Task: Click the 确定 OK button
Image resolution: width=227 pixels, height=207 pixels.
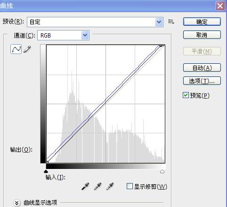Action: 202,22
